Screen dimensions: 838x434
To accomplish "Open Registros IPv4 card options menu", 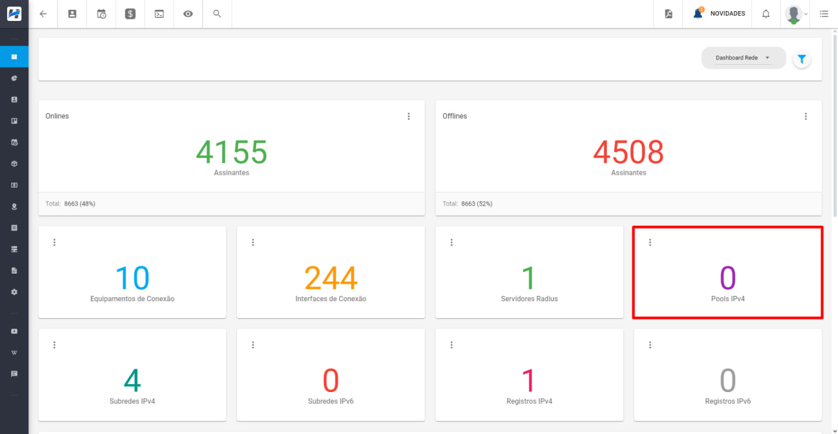I will (451, 345).
